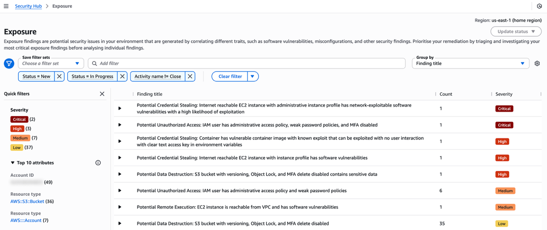The height and width of the screenshot is (230, 547).
Task: Click Critical badge on IAM user MFA row
Action: pyautogui.click(x=504, y=125)
